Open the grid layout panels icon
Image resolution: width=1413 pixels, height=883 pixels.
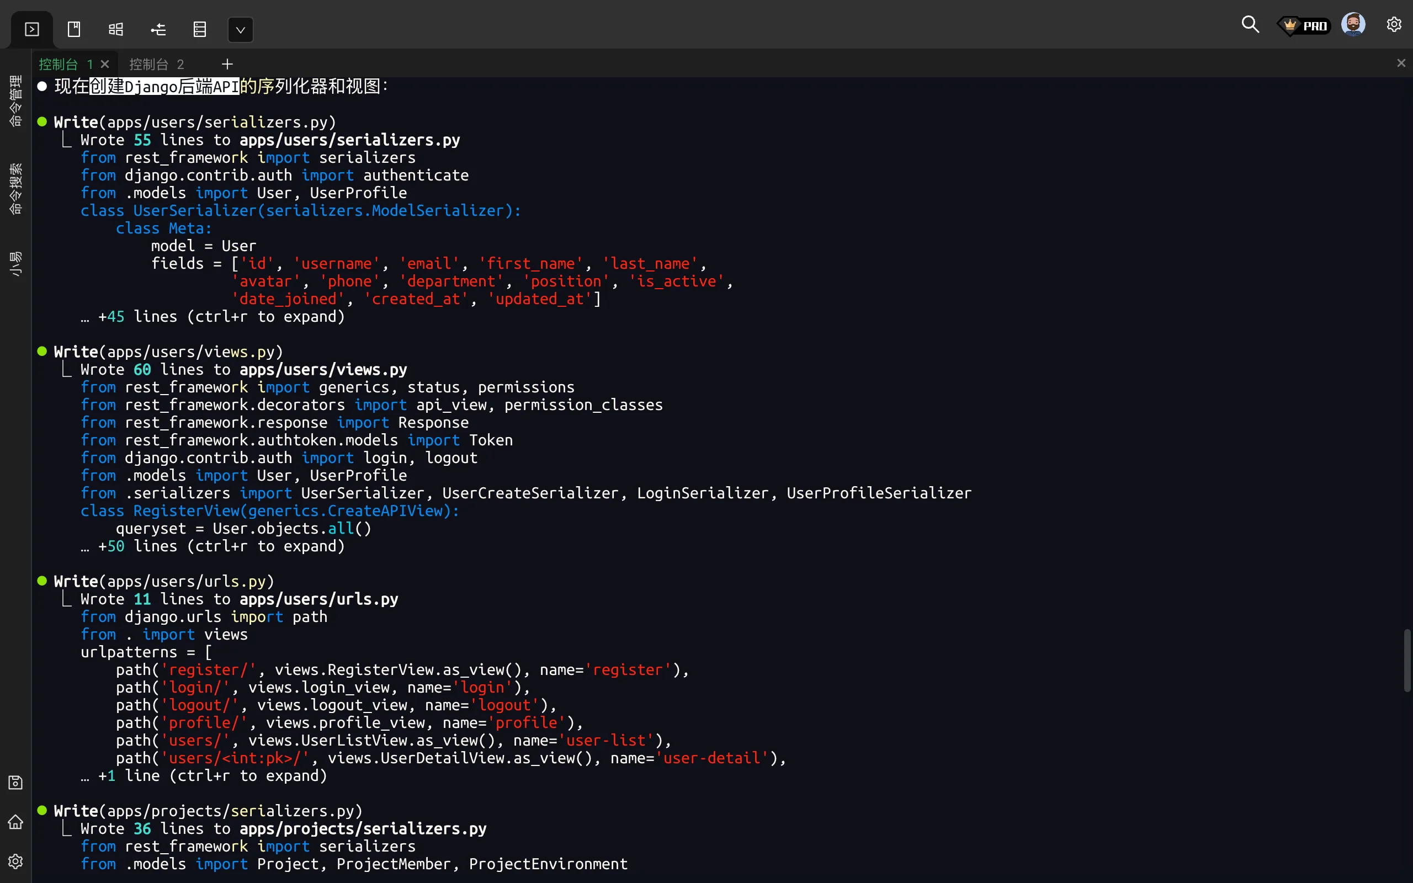tap(115, 29)
